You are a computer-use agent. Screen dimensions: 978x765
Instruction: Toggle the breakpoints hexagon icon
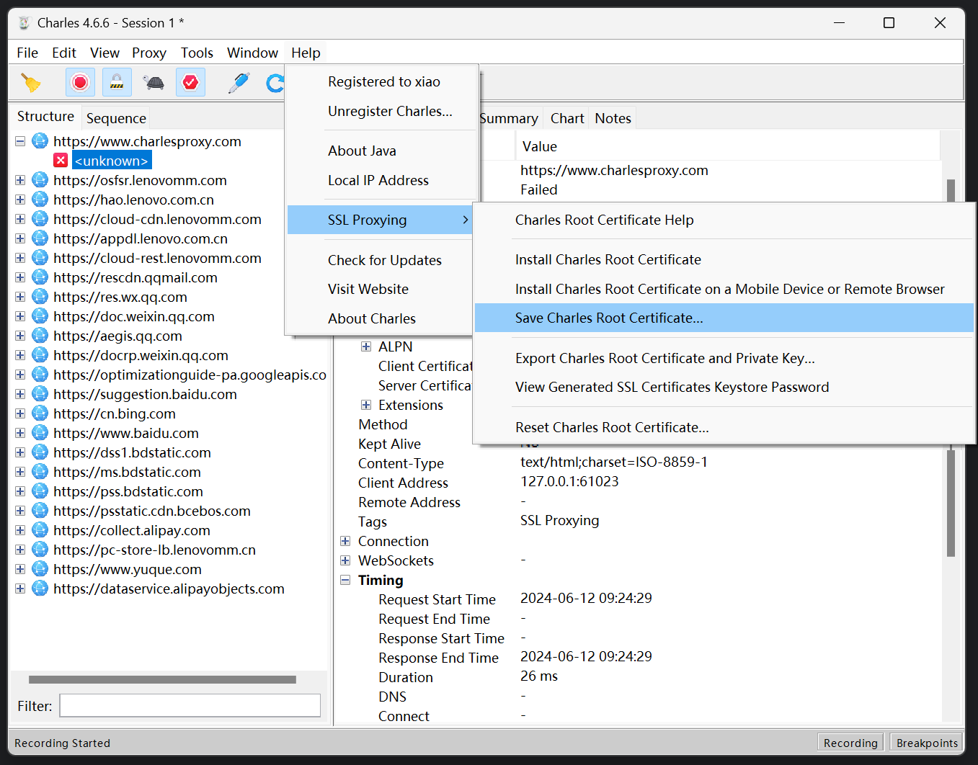[x=190, y=83]
